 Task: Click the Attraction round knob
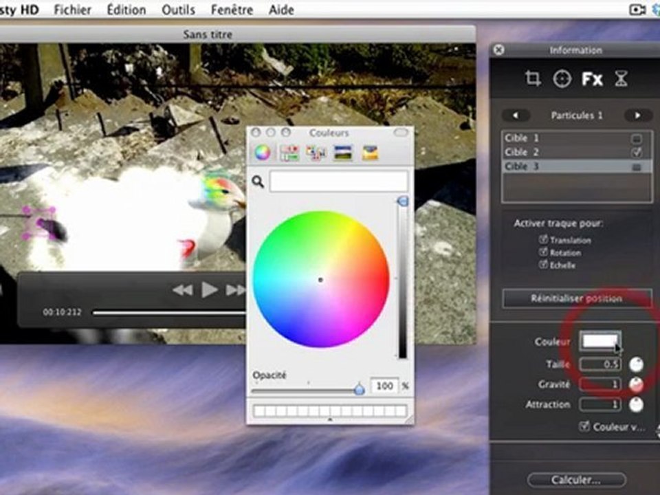[x=636, y=404]
